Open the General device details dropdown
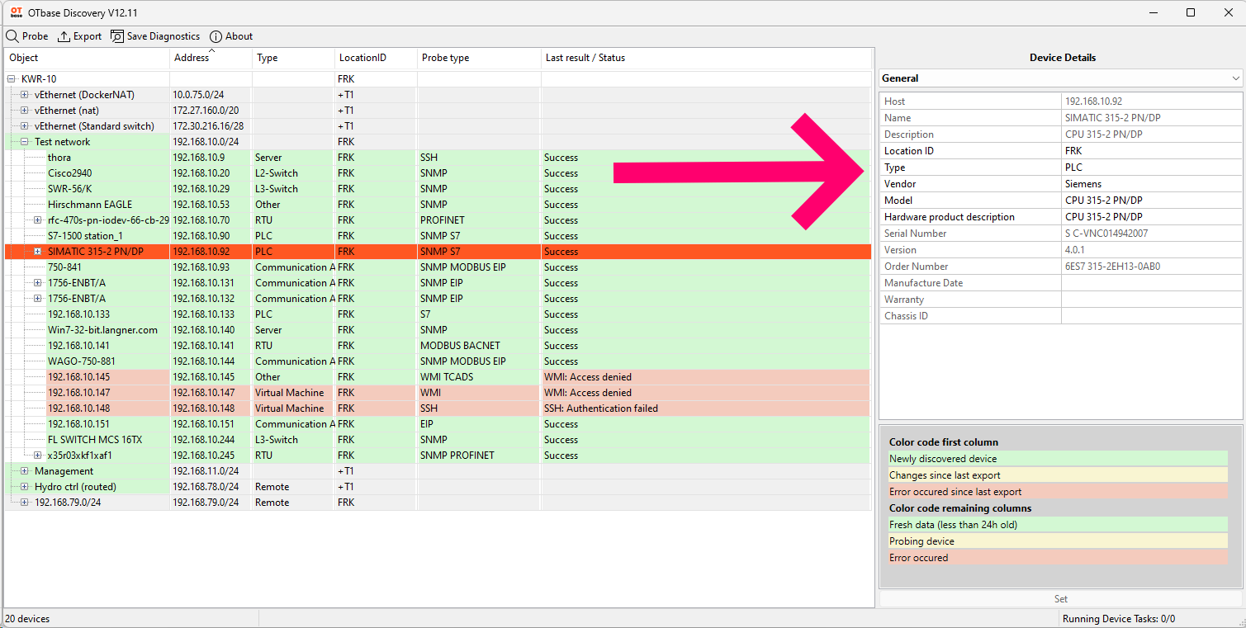The image size is (1246, 628). (1061, 78)
